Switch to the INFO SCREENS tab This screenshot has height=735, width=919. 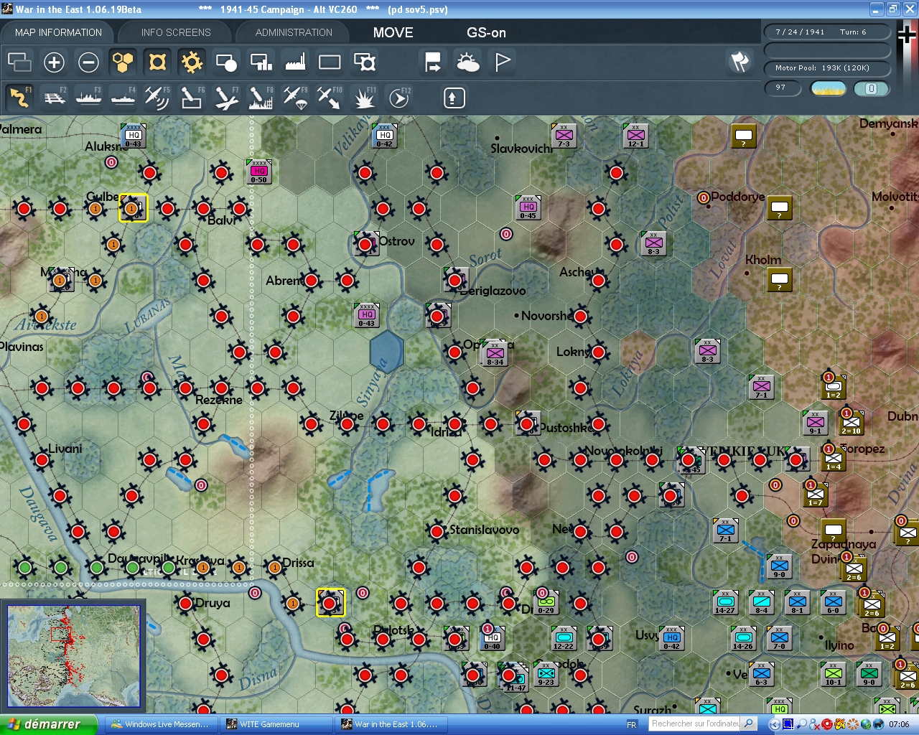click(176, 32)
